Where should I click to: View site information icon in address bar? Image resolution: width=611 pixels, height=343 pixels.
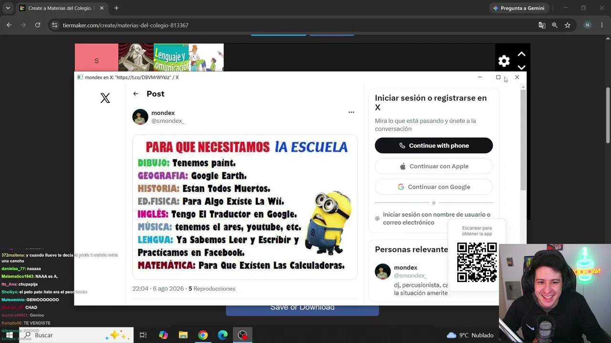pos(54,25)
